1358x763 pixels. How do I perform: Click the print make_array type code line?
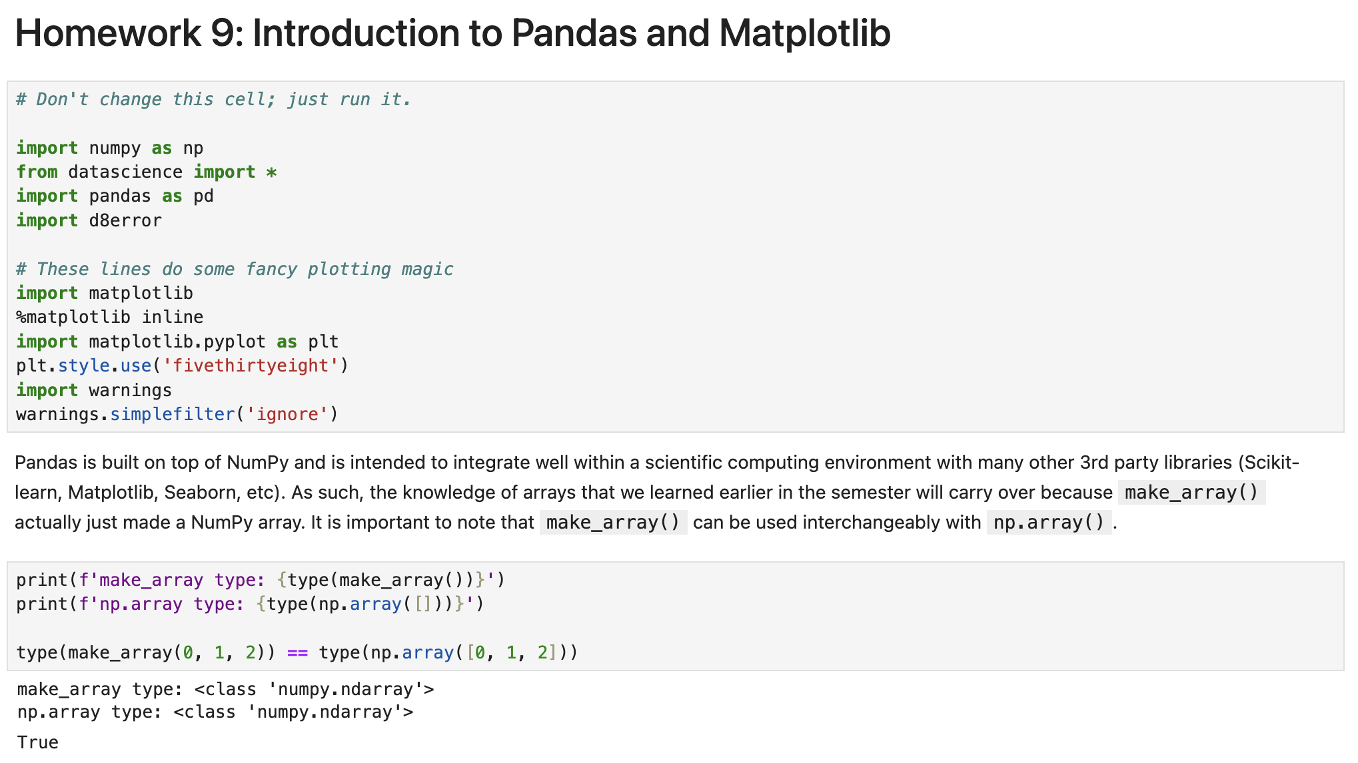(x=261, y=580)
